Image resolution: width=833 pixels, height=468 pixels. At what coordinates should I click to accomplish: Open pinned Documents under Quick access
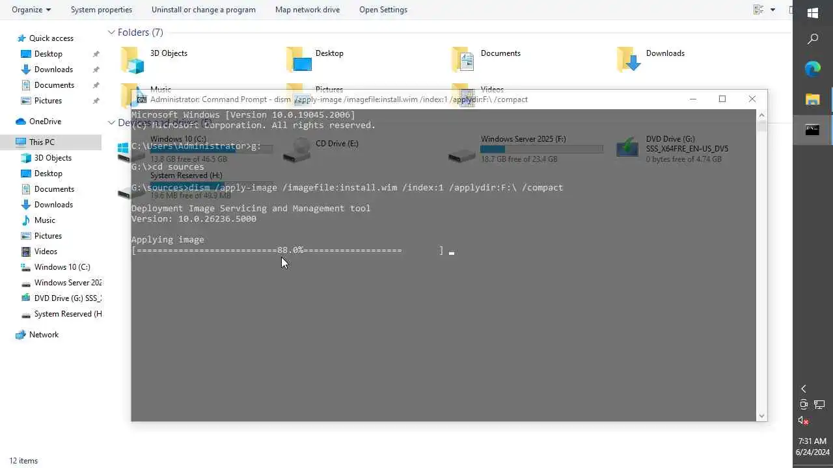point(54,85)
